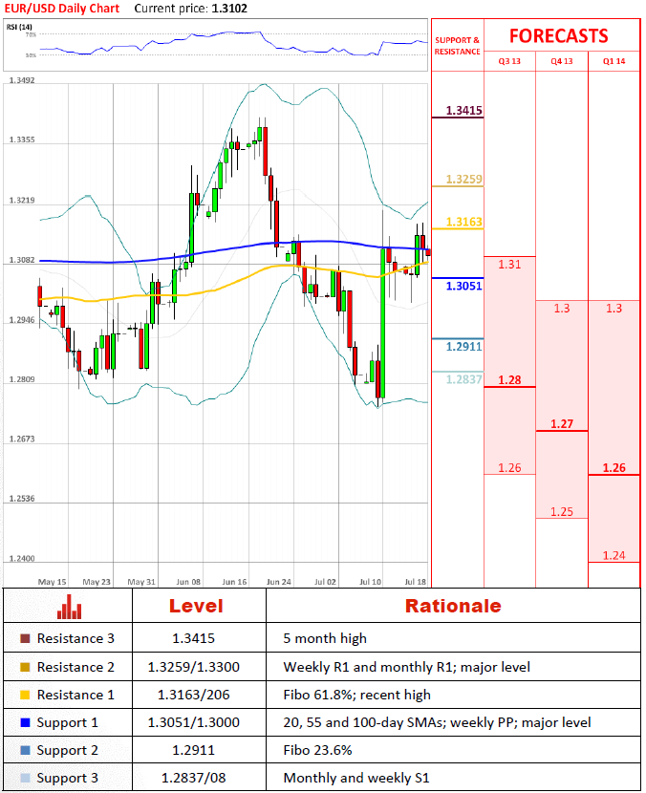Click the Rationale column header
This screenshot has height=793, width=646.
point(453,606)
